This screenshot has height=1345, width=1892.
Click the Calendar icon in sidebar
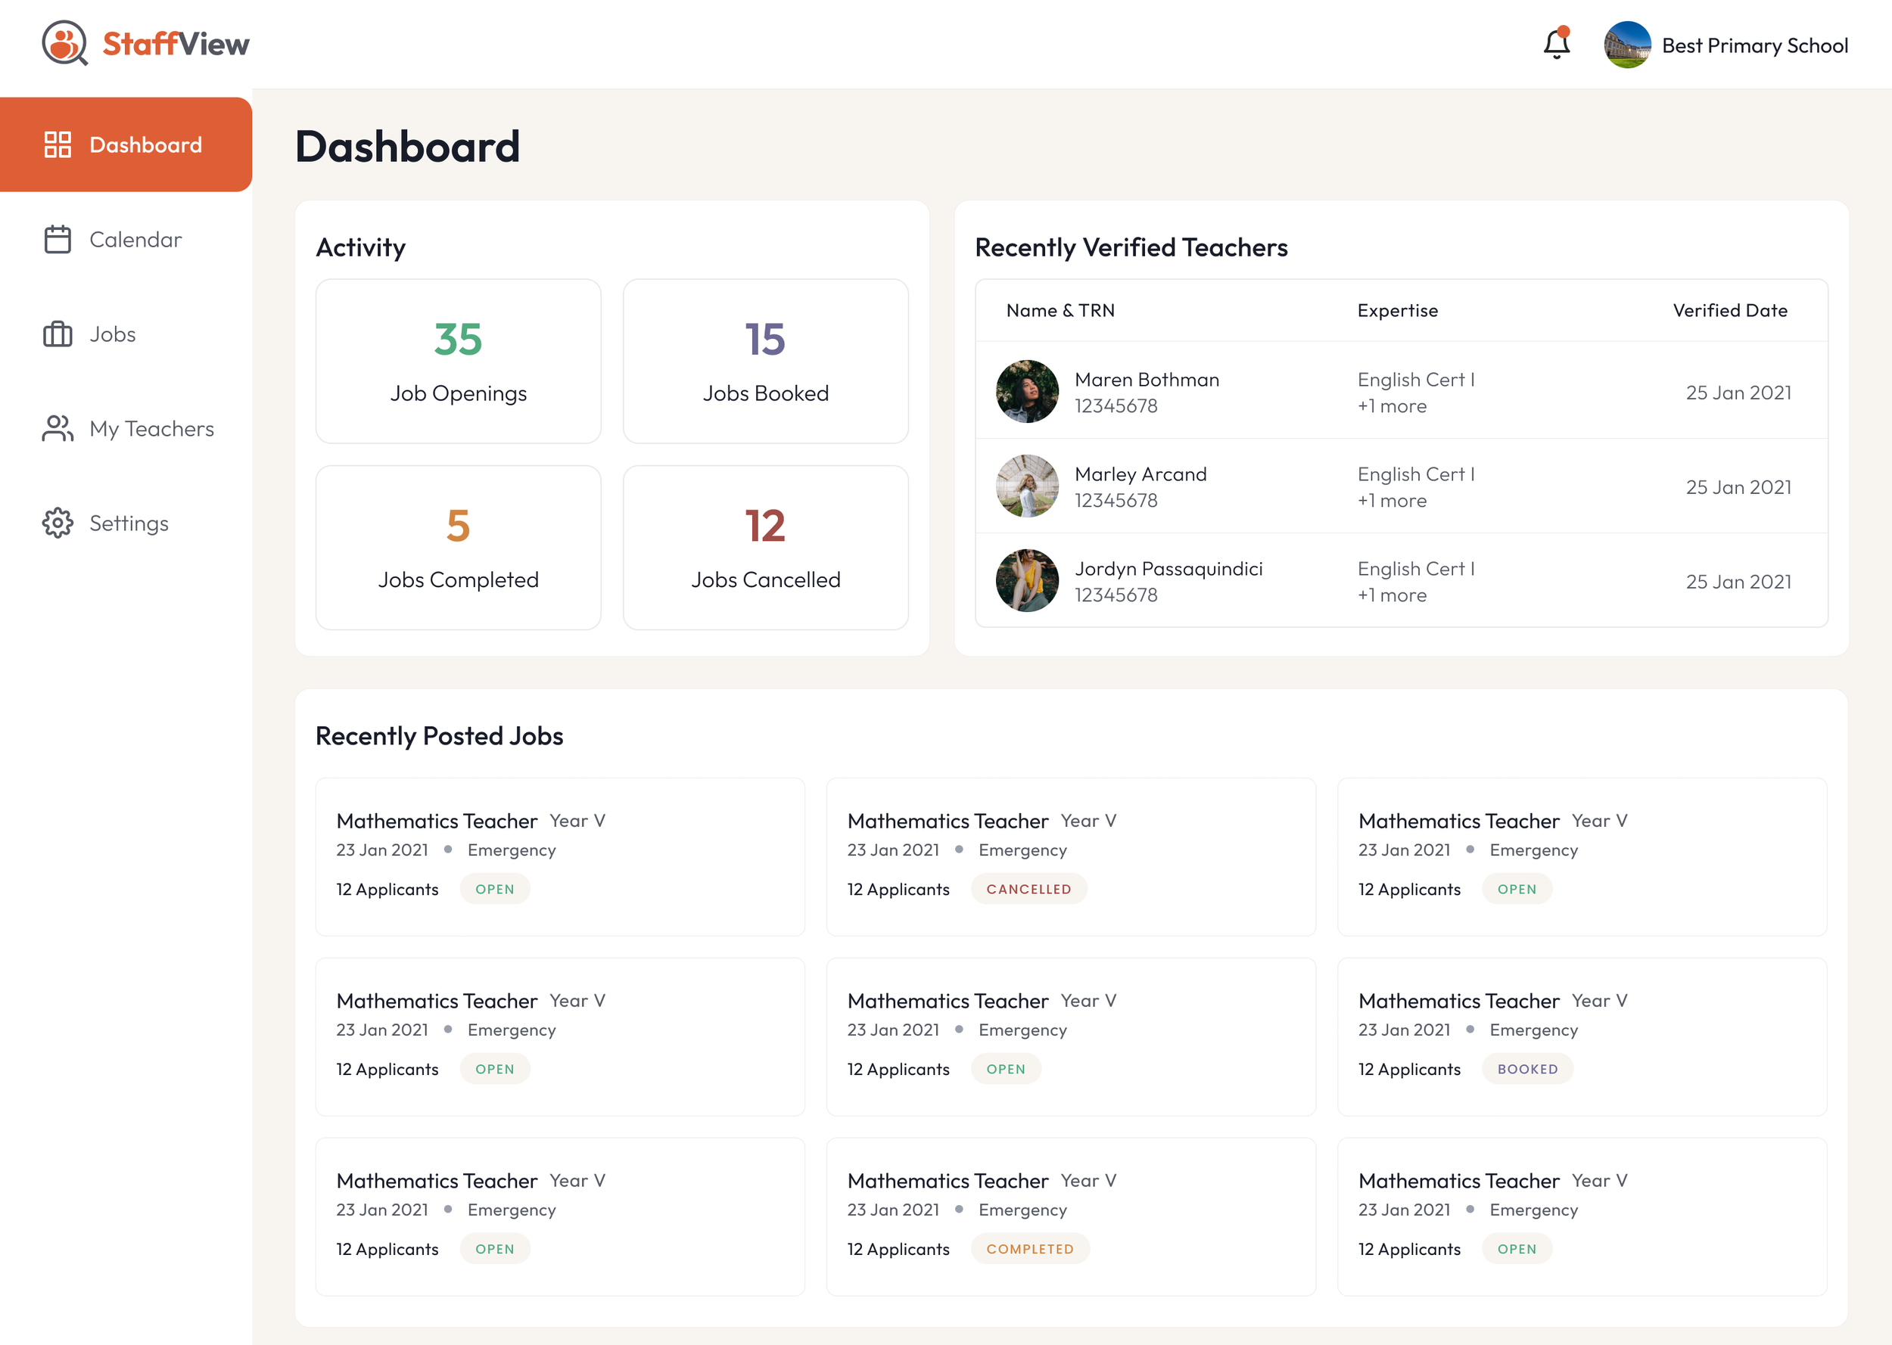[x=58, y=239]
